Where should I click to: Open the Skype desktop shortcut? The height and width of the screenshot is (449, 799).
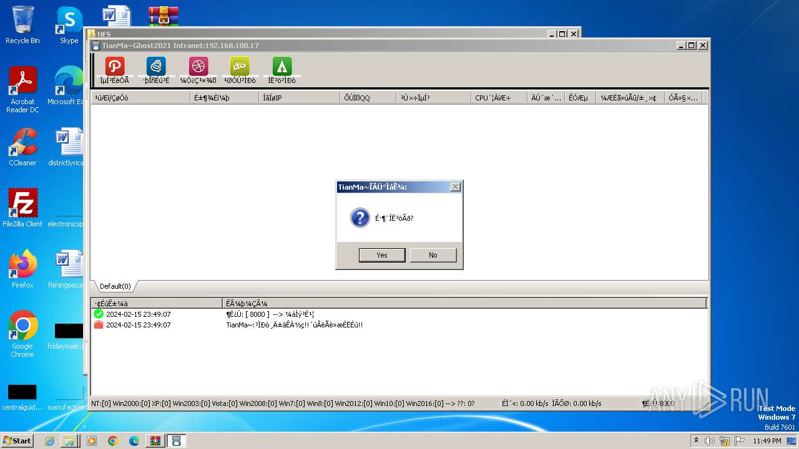(x=69, y=26)
